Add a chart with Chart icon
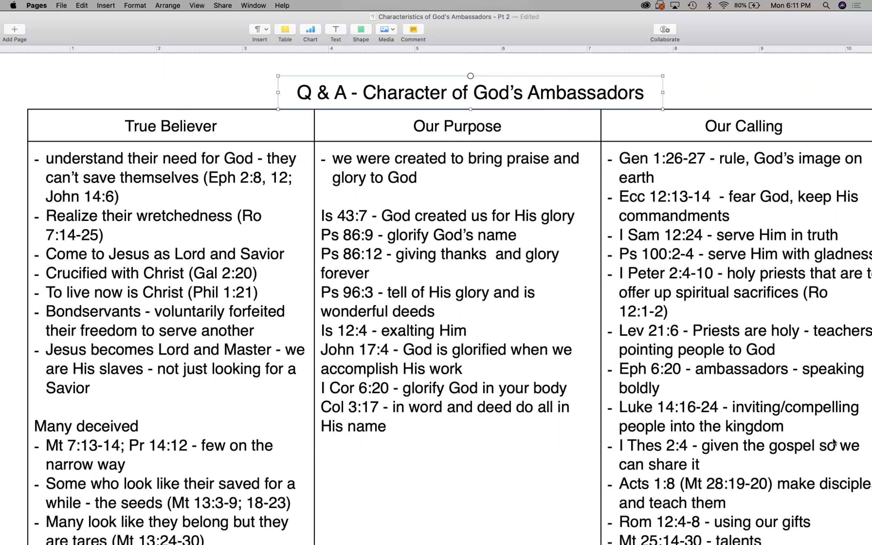The image size is (872, 545). 310,29
